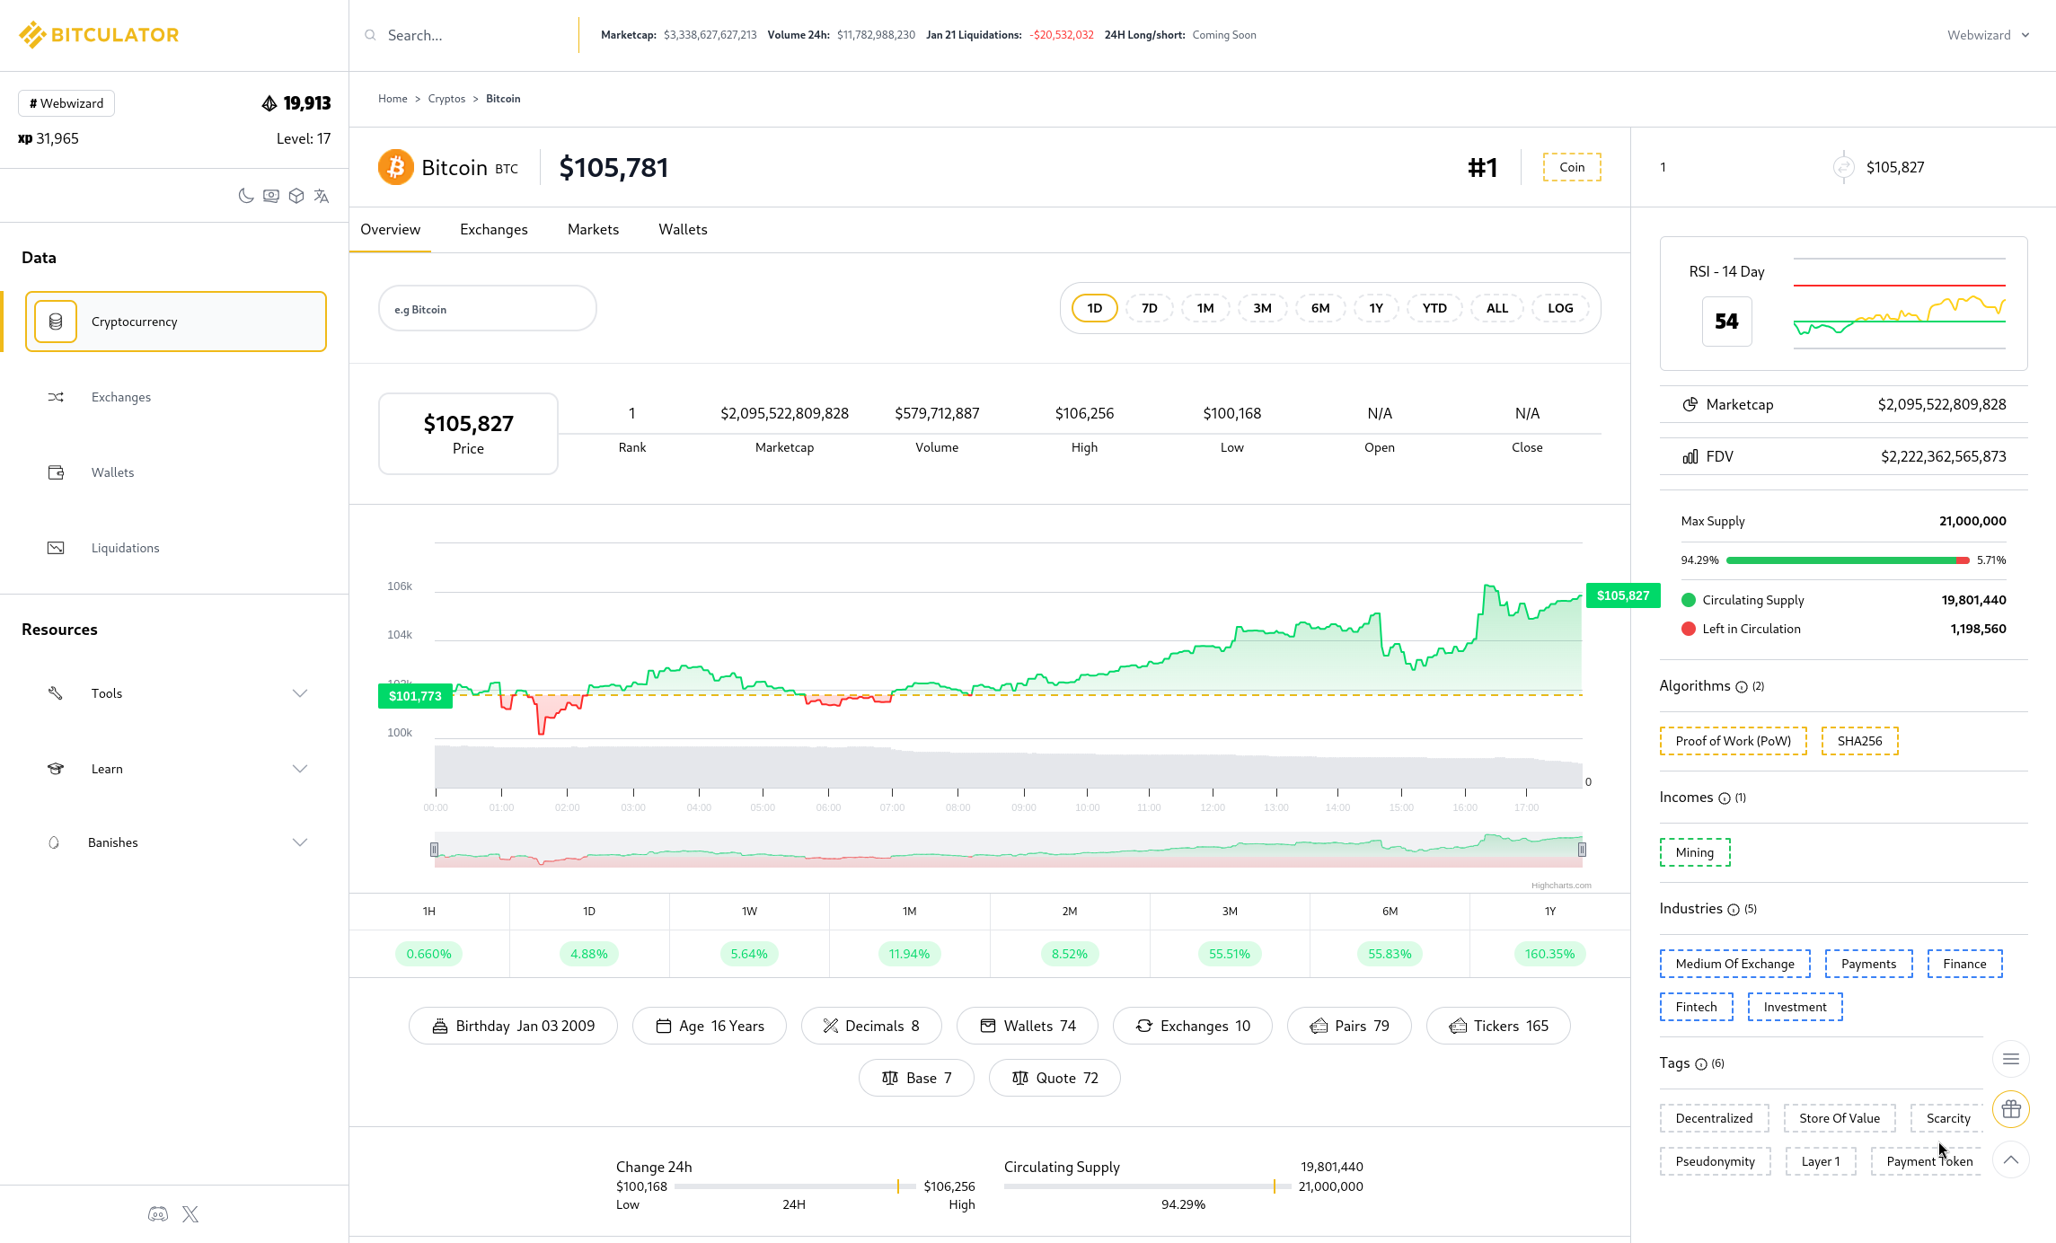Toggle LOG scale on chart
This screenshot has height=1243, width=2056.
point(1560,308)
